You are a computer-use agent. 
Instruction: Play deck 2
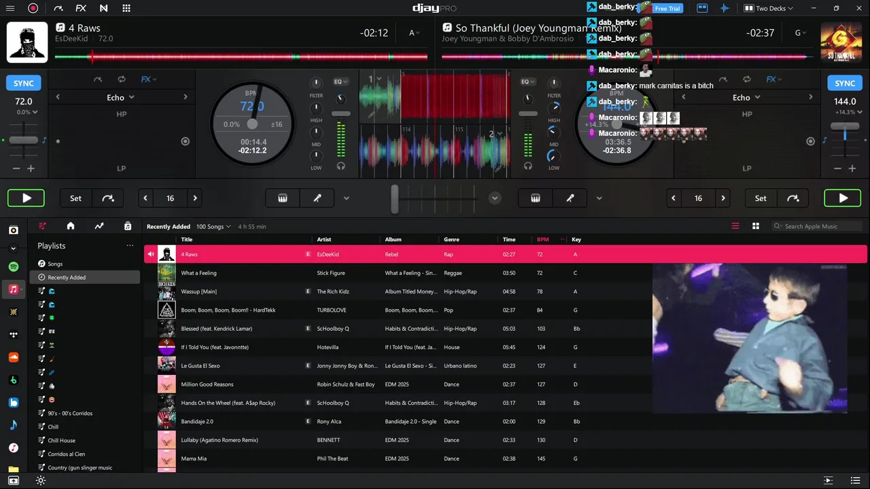click(843, 198)
